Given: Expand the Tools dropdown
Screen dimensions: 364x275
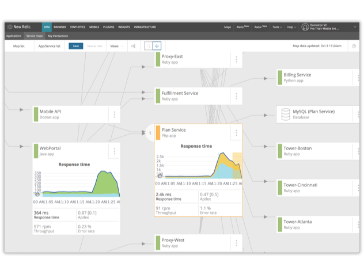Looking at the screenshot, I should (277, 27).
